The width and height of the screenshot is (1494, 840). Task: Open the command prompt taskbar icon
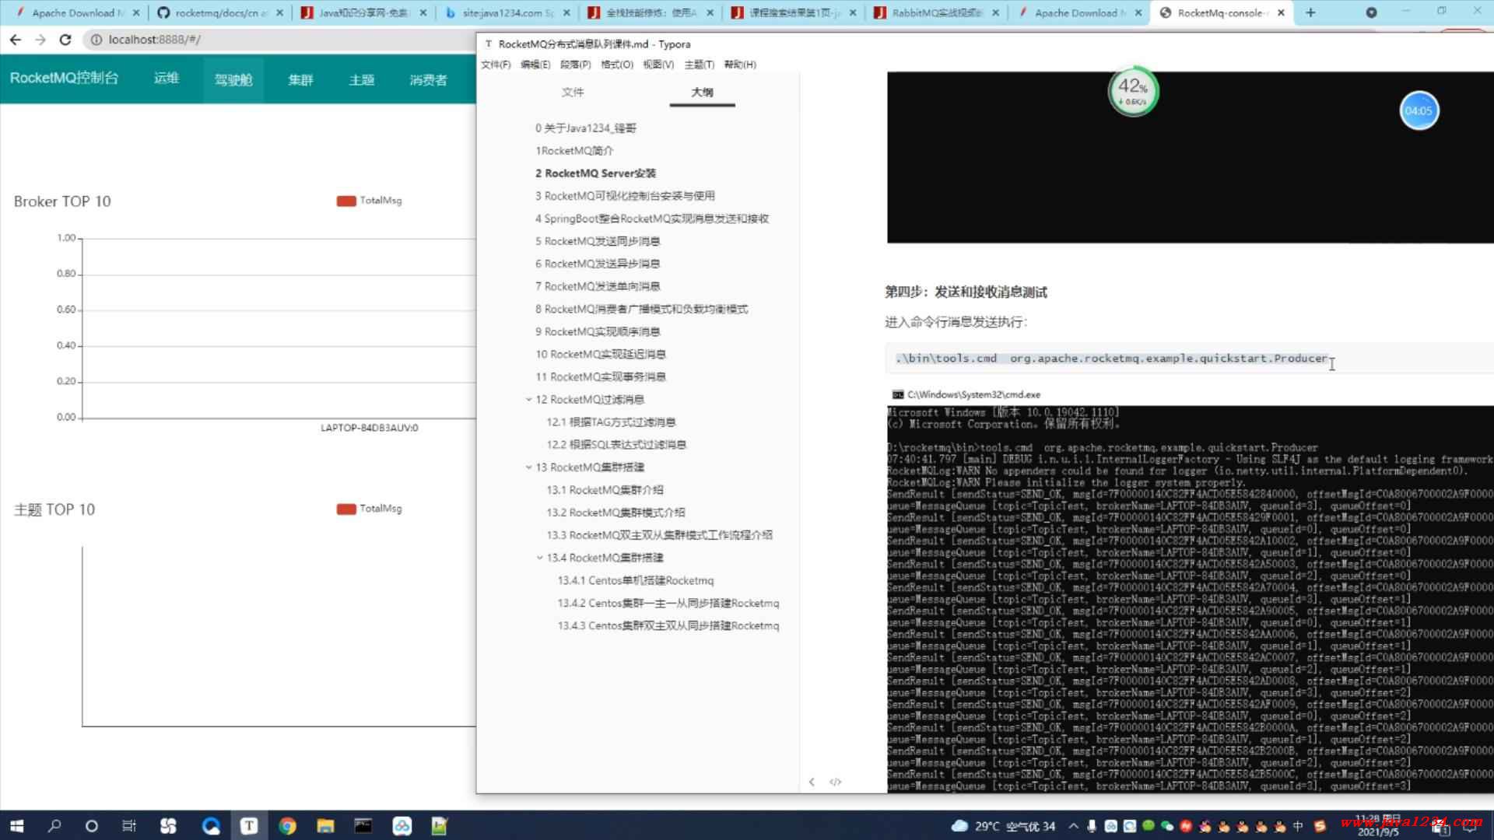click(363, 825)
